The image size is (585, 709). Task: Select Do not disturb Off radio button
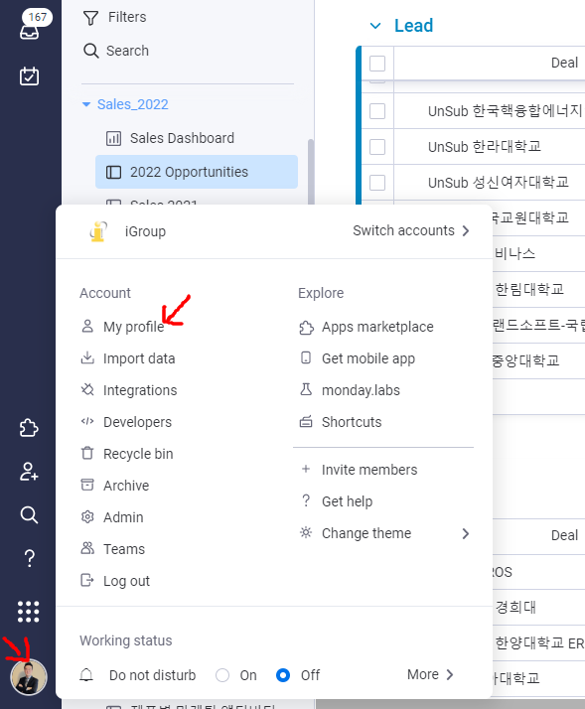283,675
